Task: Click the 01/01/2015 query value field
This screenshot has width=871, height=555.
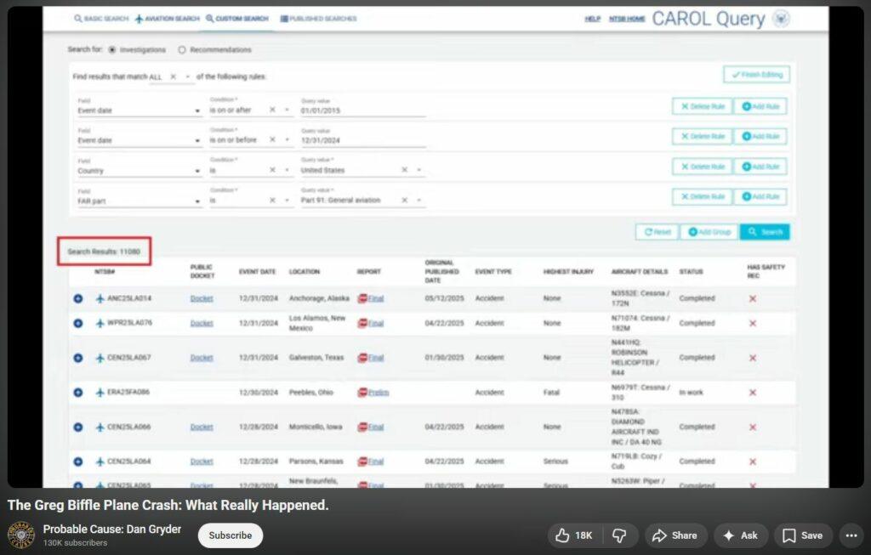Action: [362, 110]
